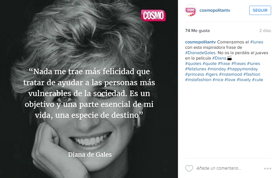Click the COSMO logo on the photo
This screenshot has height=178, width=278.
pyautogui.click(x=153, y=15)
